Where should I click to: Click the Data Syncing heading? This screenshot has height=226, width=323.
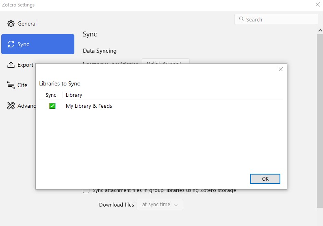click(100, 51)
